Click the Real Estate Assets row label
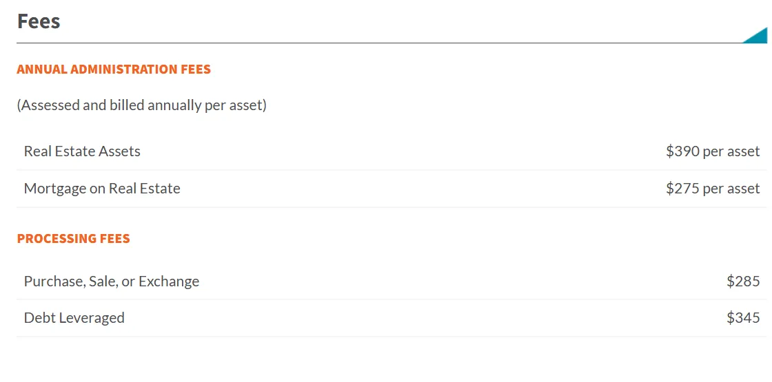 82,151
